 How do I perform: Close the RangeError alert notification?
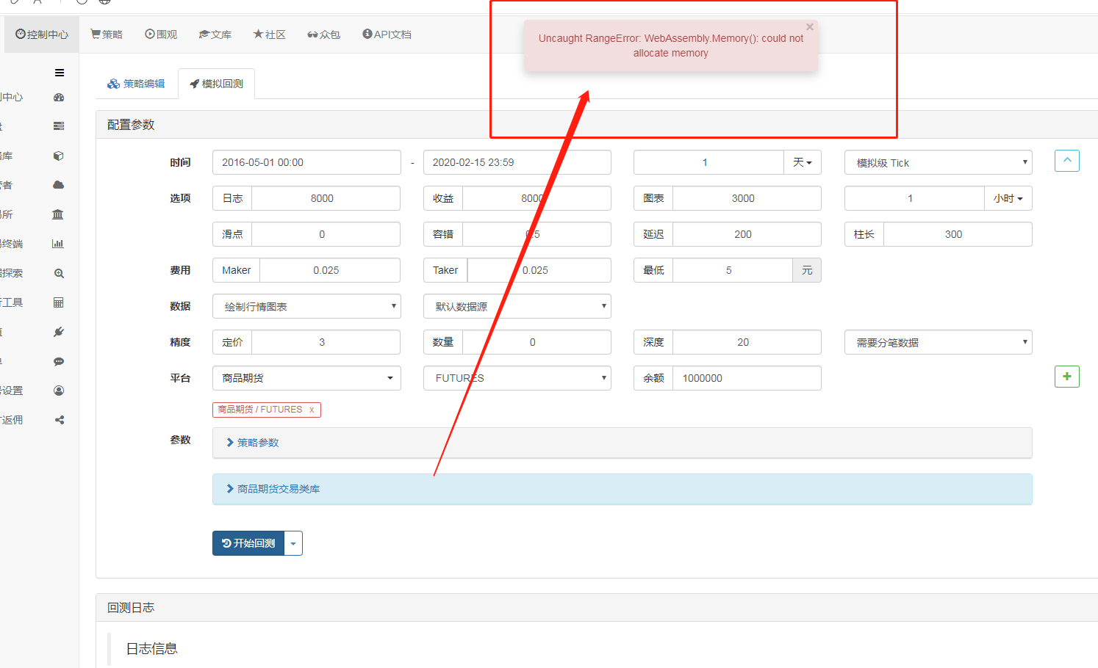[809, 26]
